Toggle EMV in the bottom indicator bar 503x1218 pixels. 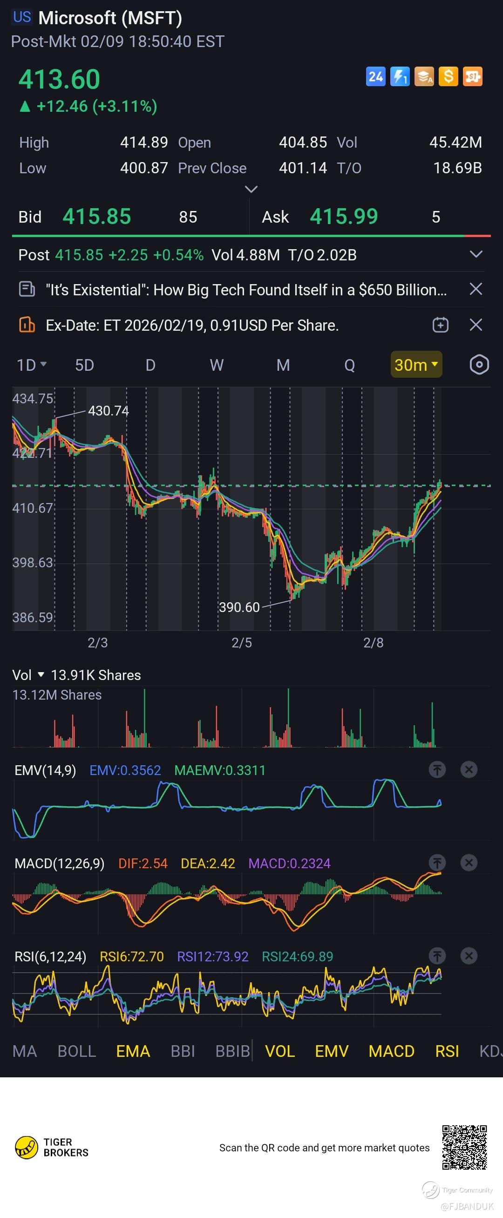pyautogui.click(x=332, y=1051)
